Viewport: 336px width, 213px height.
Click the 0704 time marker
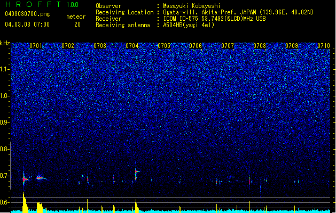coord(132,46)
